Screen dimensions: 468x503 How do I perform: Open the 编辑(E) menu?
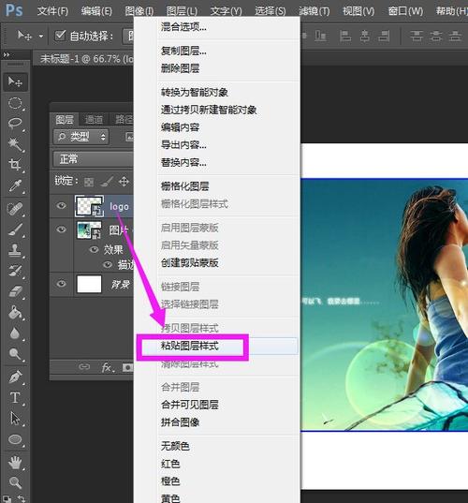96,11
